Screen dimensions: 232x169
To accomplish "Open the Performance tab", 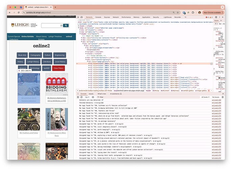I will point(126,17).
